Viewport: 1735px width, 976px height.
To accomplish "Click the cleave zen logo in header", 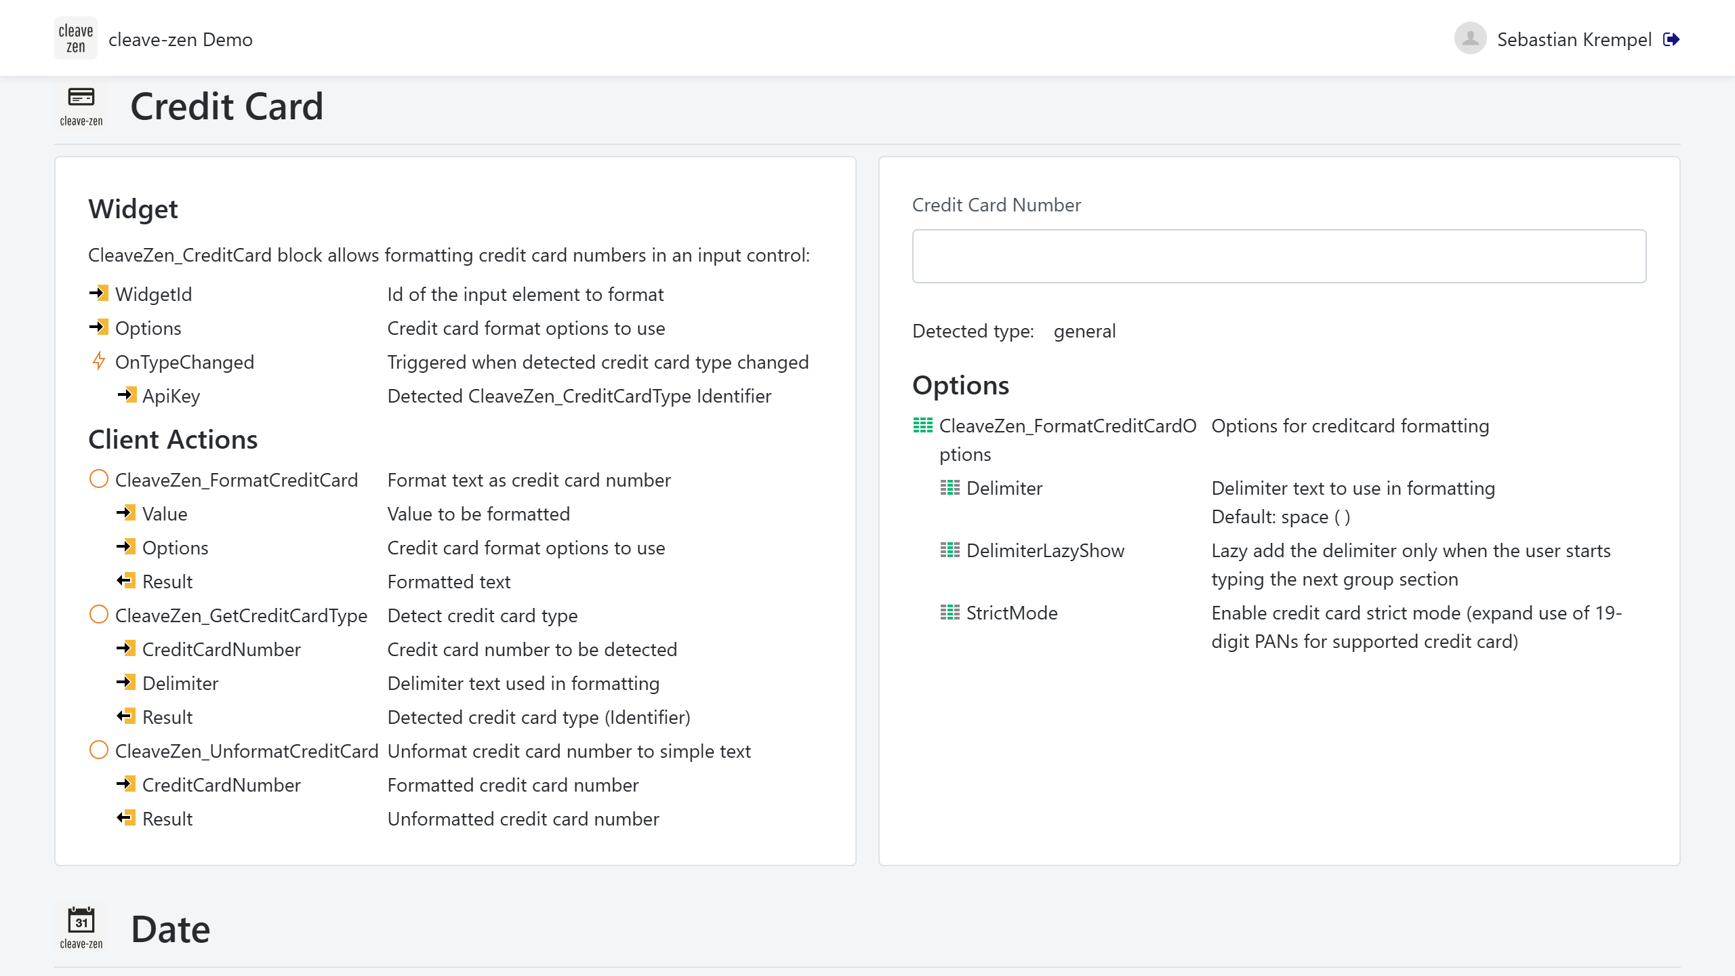I will (76, 39).
